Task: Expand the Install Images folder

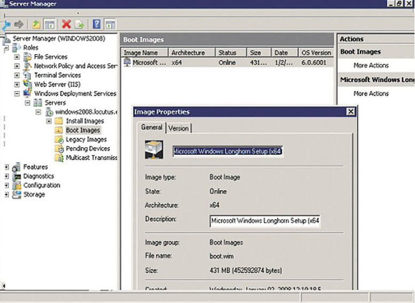Action: [49, 121]
